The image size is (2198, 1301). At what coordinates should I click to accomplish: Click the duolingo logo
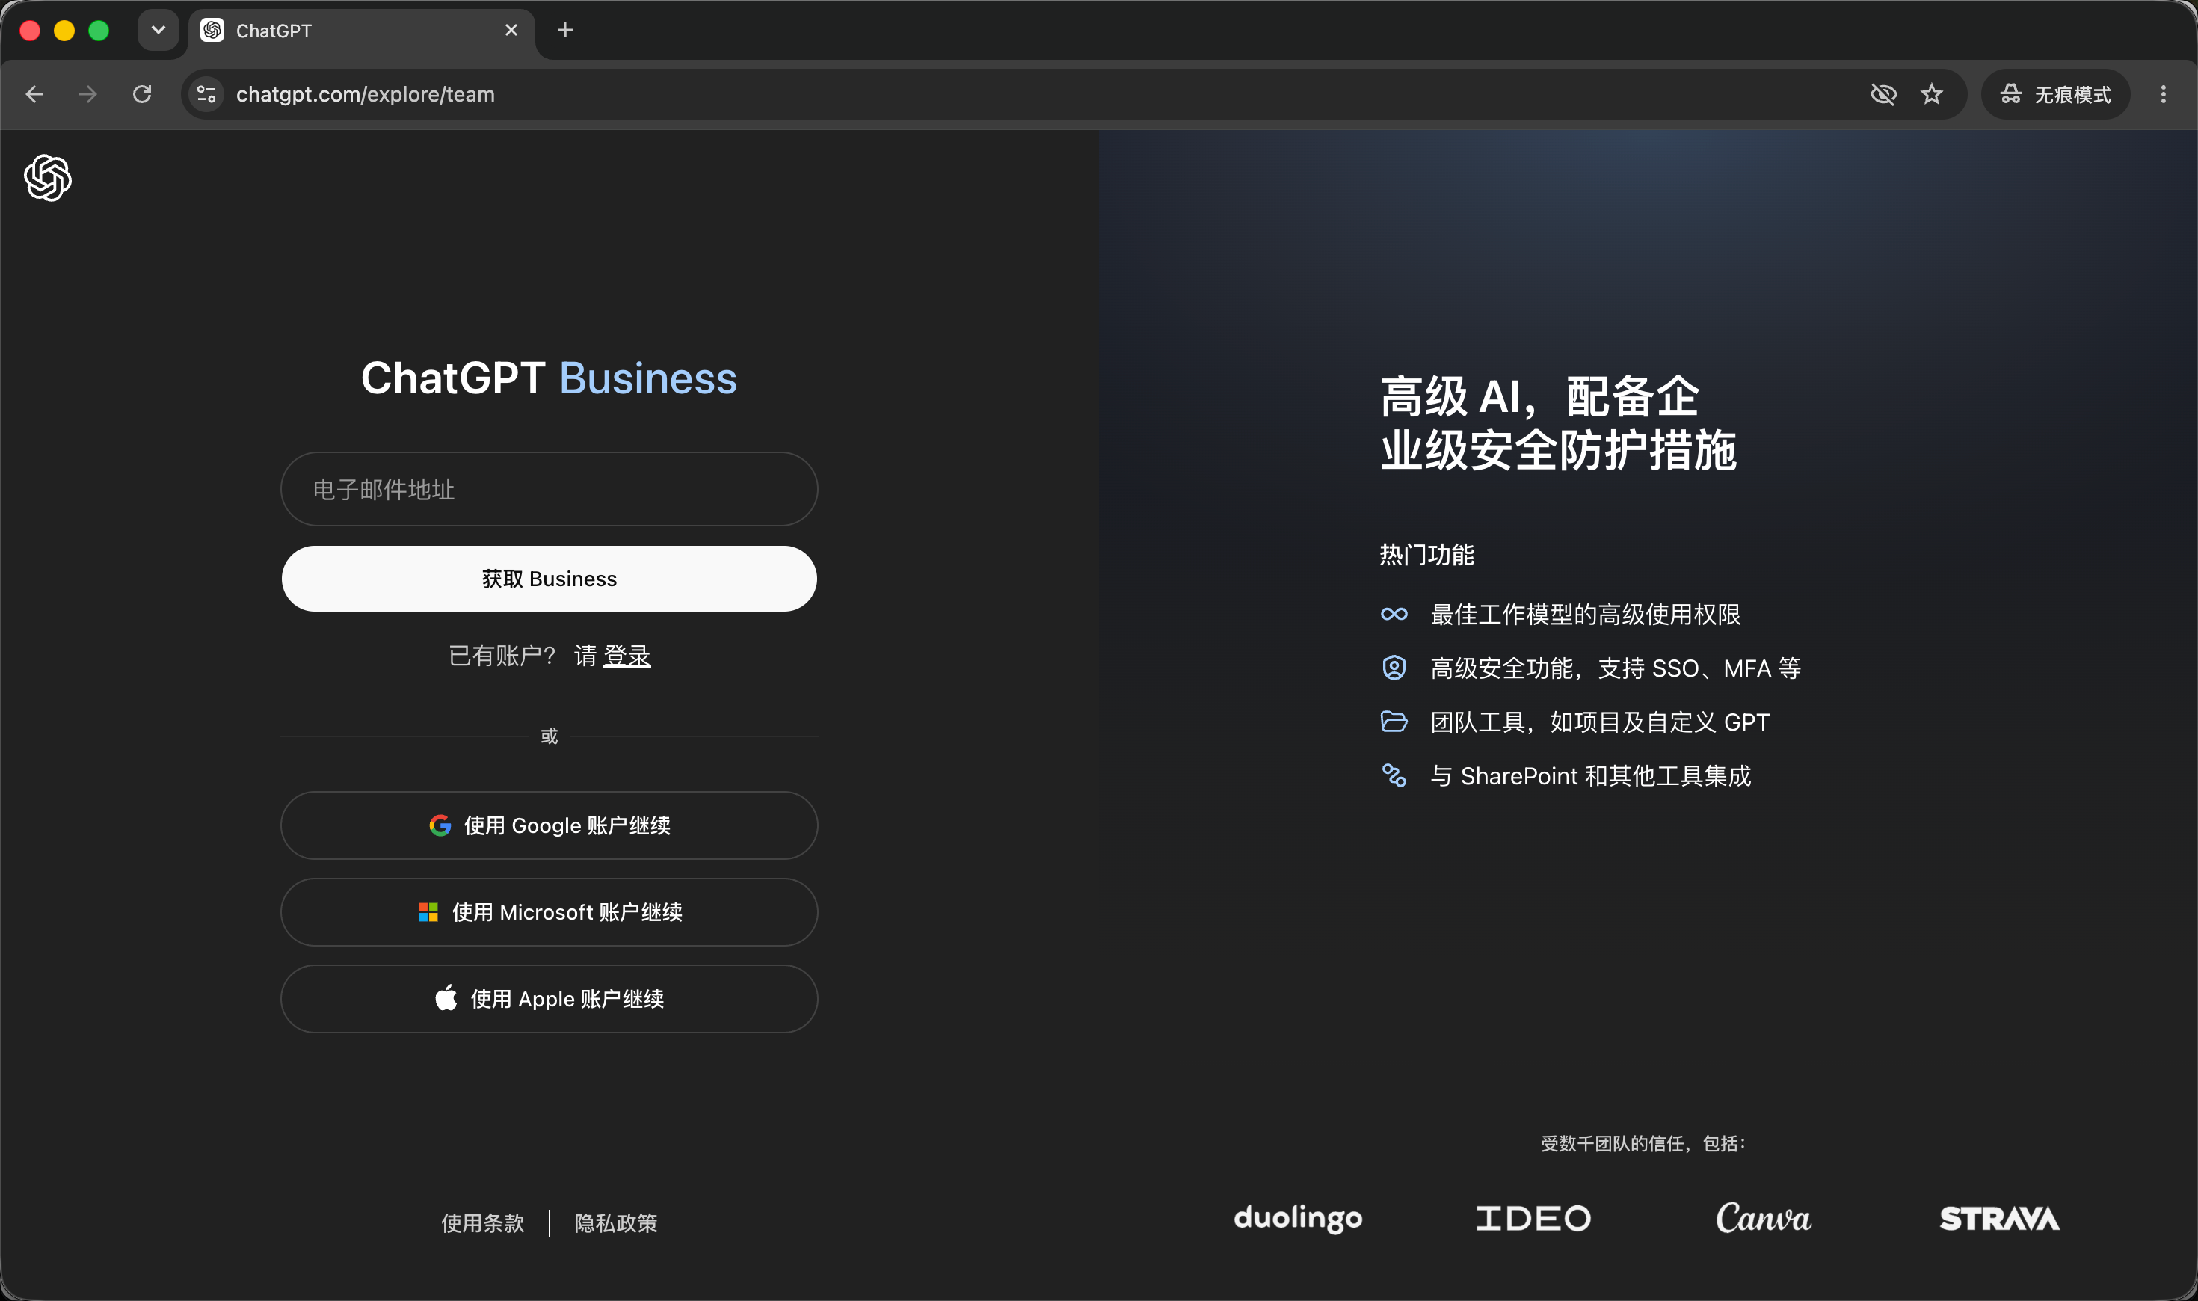(x=1298, y=1219)
